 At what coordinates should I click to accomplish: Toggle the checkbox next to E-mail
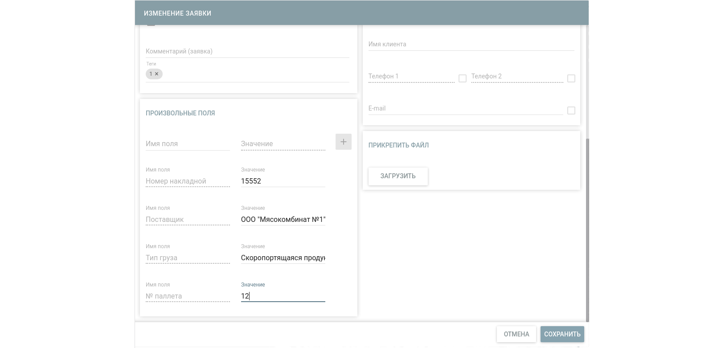click(571, 111)
